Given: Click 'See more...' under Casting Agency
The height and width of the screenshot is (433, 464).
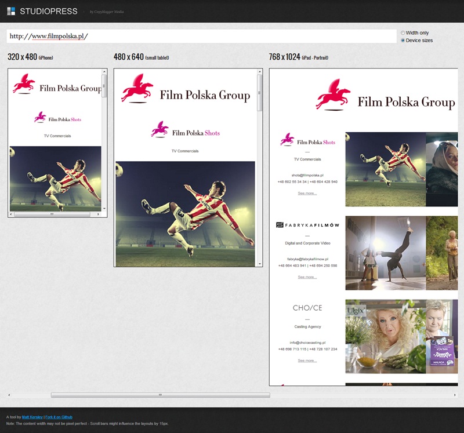Looking at the screenshot, I should [x=307, y=361].
